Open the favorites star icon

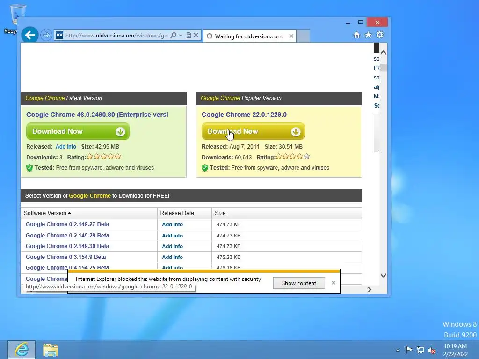[369, 35]
